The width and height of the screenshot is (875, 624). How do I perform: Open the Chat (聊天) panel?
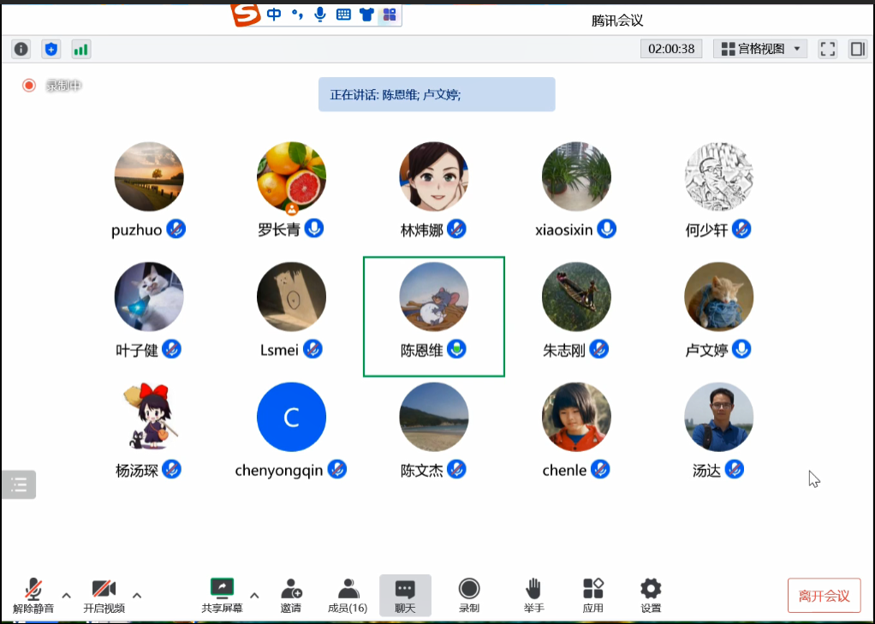point(405,595)
